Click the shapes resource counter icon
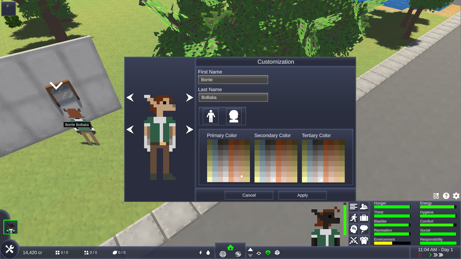This screenshot has height=259, width=461. click(86, 253)
